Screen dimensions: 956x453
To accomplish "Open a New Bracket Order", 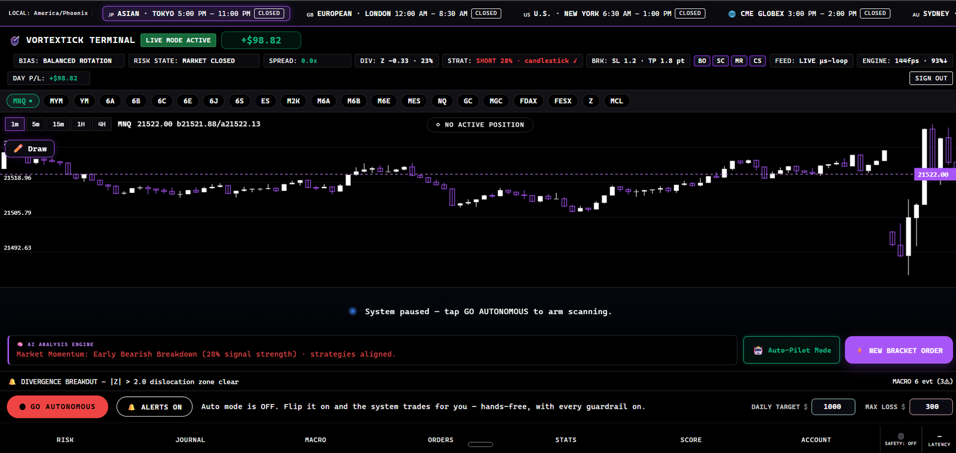I will point(899,350).
